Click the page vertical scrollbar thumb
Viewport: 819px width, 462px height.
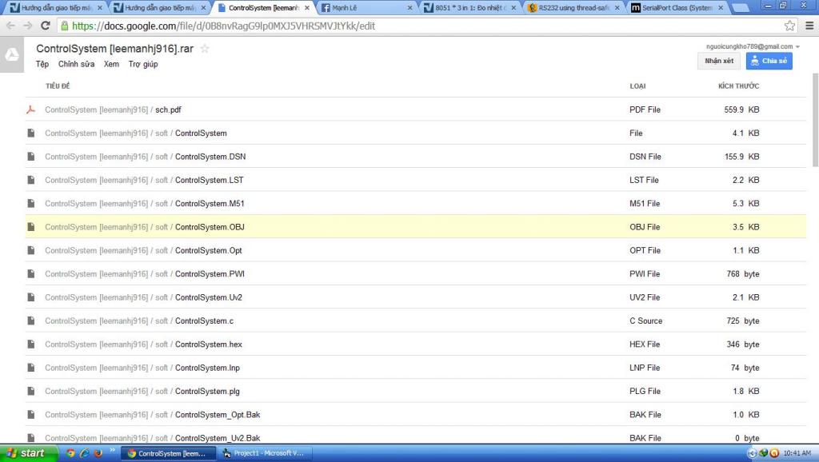pyautogui.click(x=815, y=120)
